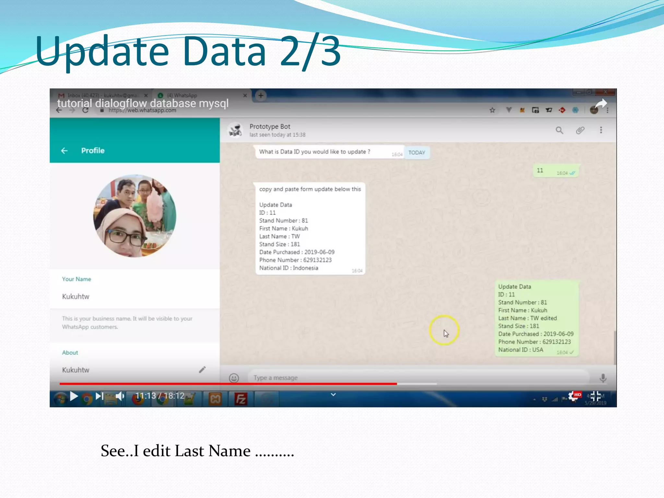The image size is (664, 498).
Task: Click the attach paperclip icon
Action: (580, 130)
